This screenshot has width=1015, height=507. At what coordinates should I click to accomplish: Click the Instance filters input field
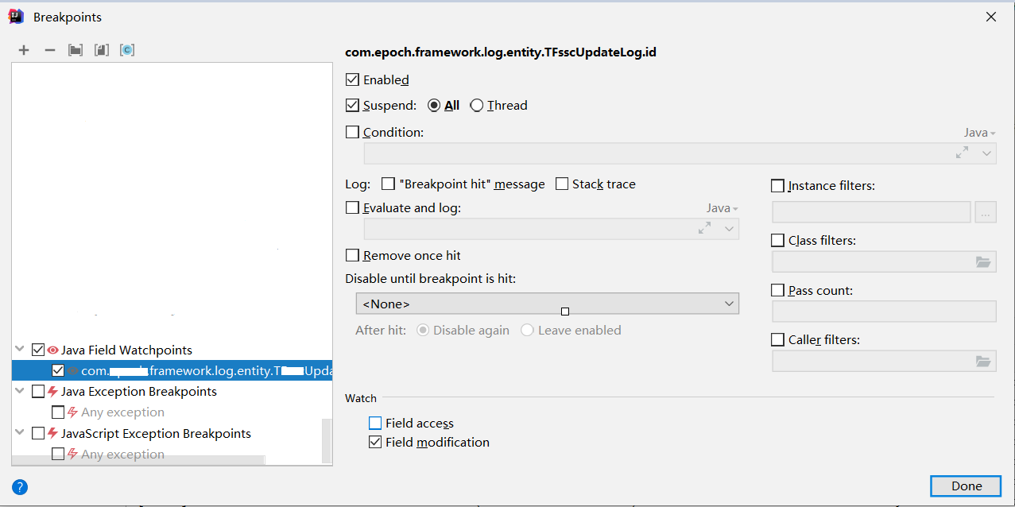point(871,212)
